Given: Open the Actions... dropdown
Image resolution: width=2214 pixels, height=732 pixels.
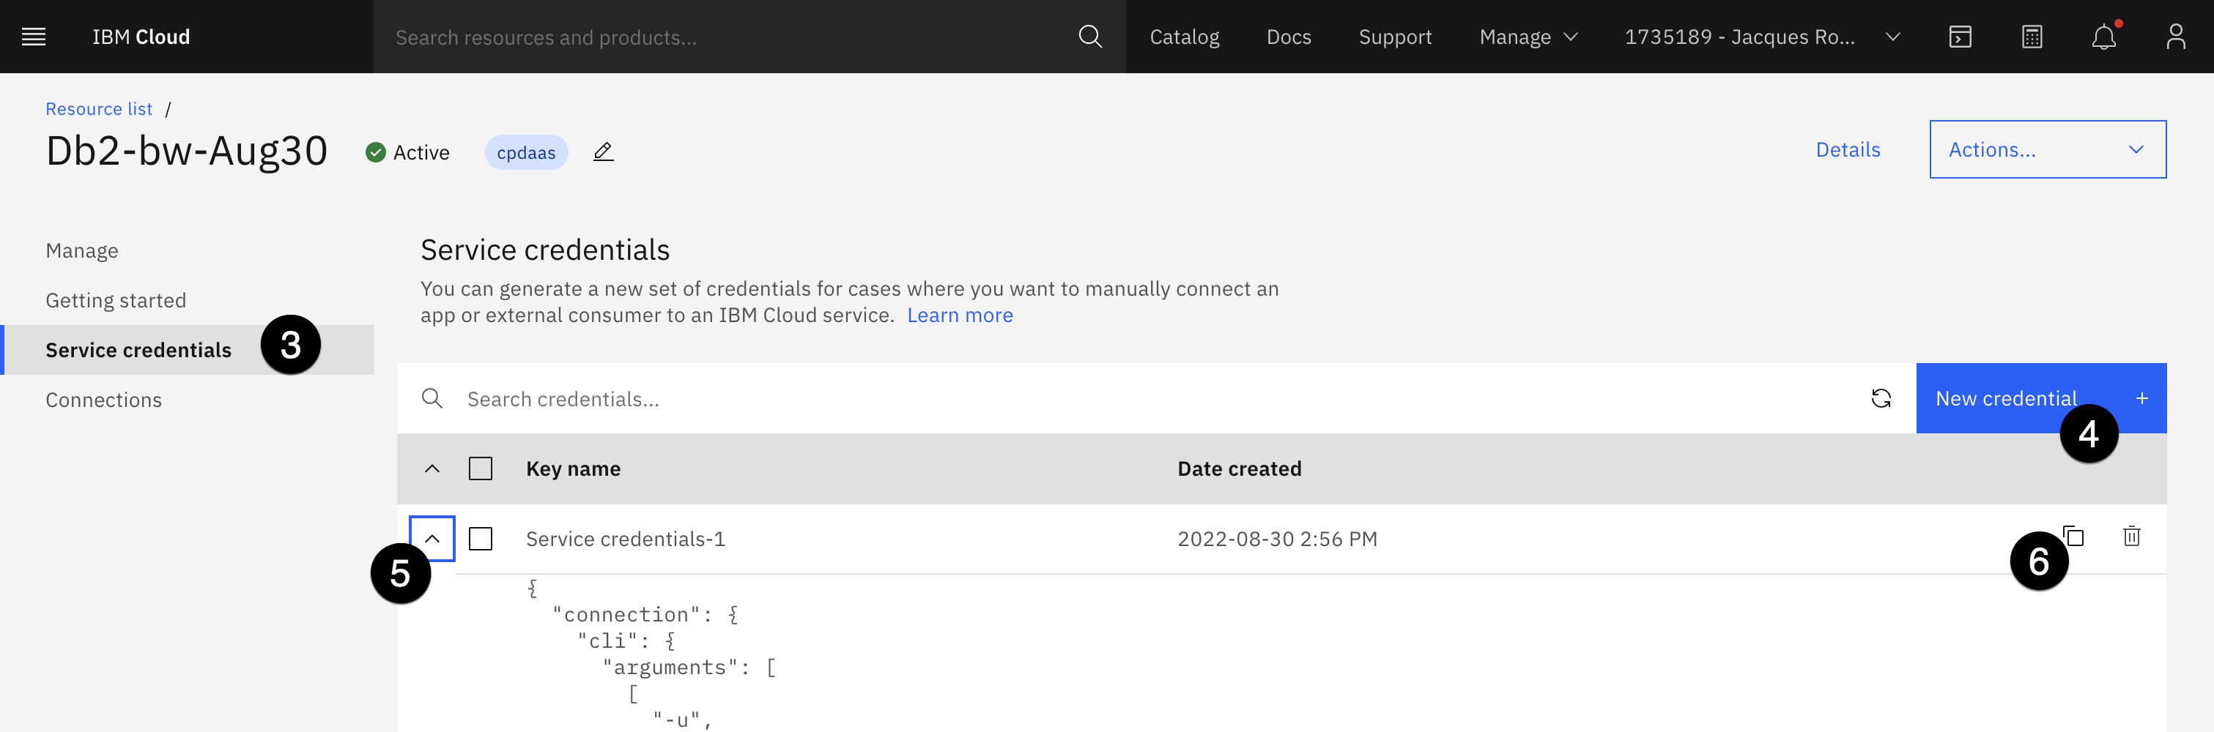Looking at the screenshot, I should (2047, 149).
